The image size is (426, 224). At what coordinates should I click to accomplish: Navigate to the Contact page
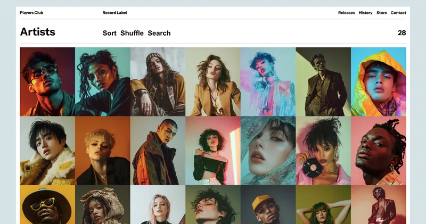(398, 13)
